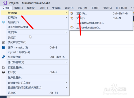Open the 文件(F) menu
This screenshot has height=98, width=134.
point(6,8)
